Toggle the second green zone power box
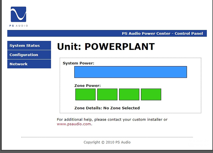 click(107, 95)
